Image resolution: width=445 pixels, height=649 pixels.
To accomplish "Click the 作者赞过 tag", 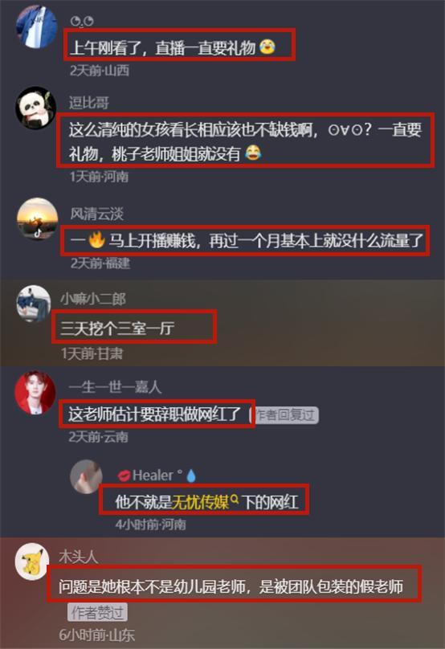I will pos(97,612).
